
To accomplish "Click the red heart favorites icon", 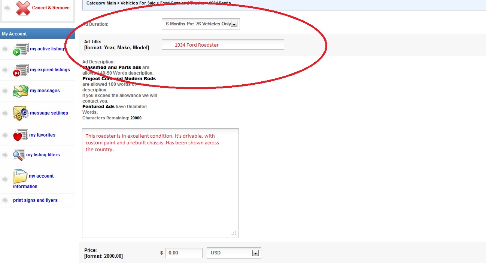I will point(20,135).
